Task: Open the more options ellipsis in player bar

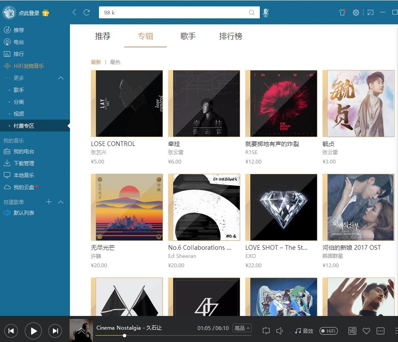Action: tap(380, 331)
